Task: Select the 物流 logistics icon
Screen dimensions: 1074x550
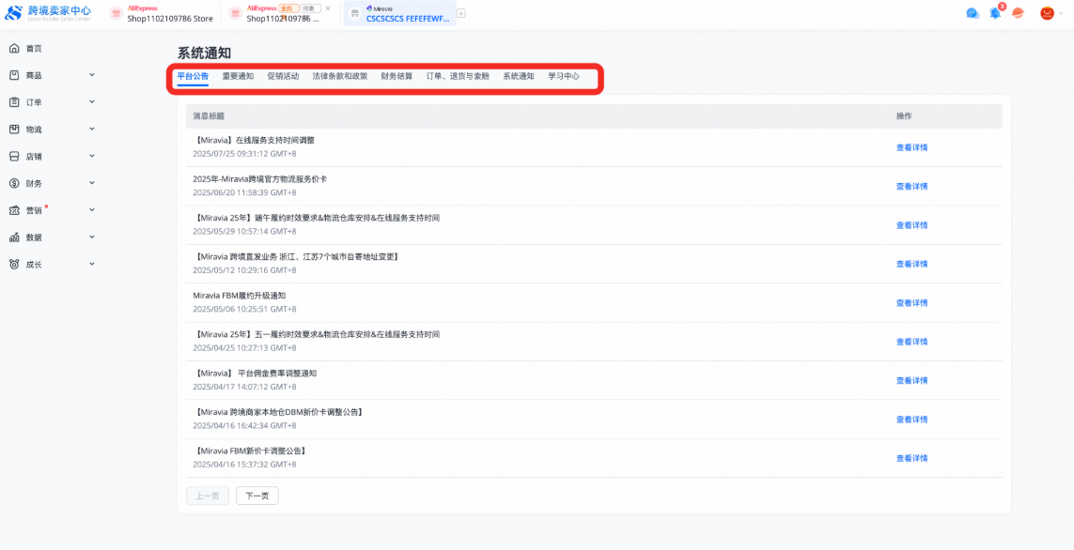Action: (x=13, y=129)
